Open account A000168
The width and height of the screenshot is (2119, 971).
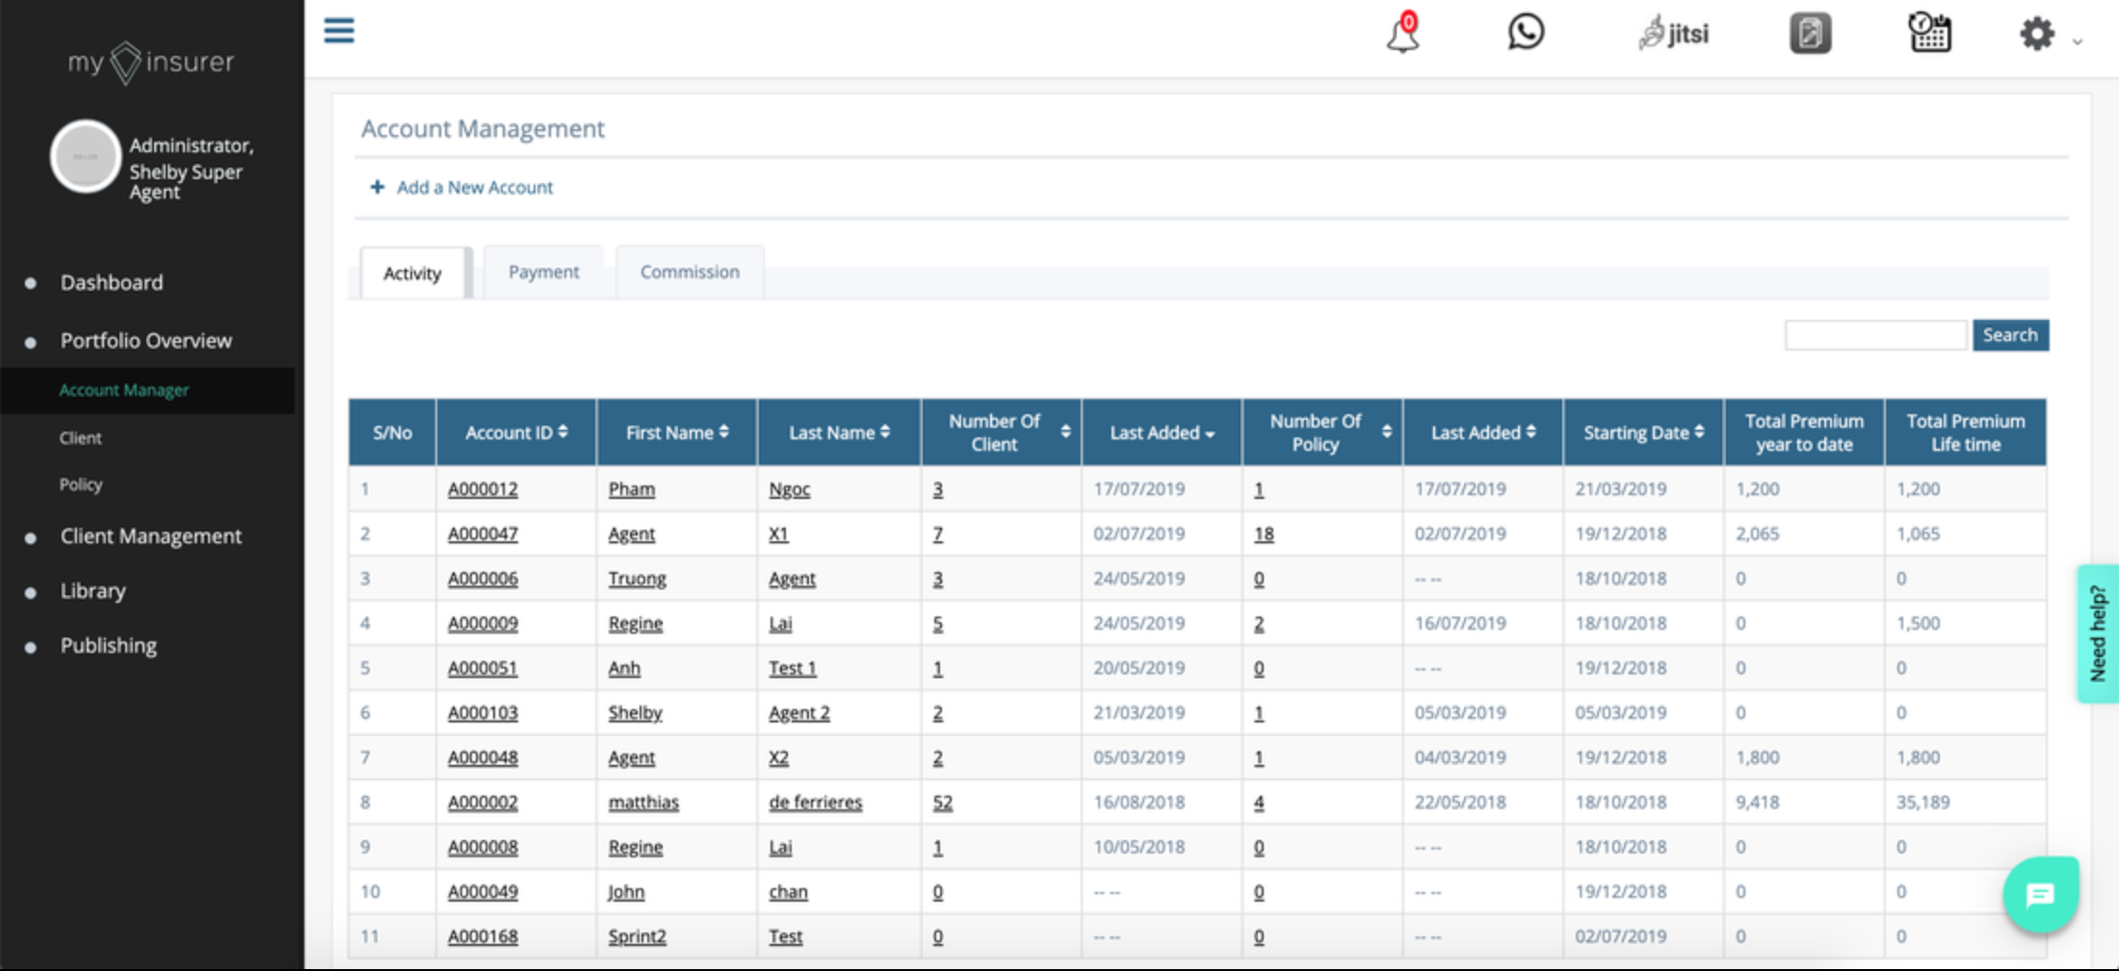483,936
